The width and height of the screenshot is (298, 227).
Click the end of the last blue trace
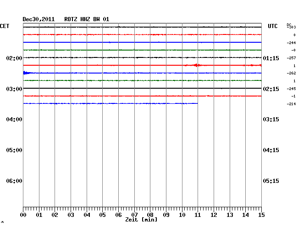(x=197, y=103)
